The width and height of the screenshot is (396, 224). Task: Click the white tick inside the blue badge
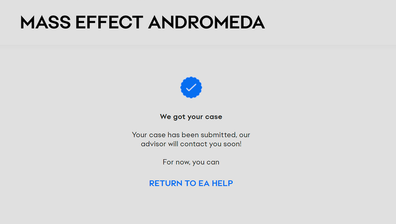click(x=191, y=87)
